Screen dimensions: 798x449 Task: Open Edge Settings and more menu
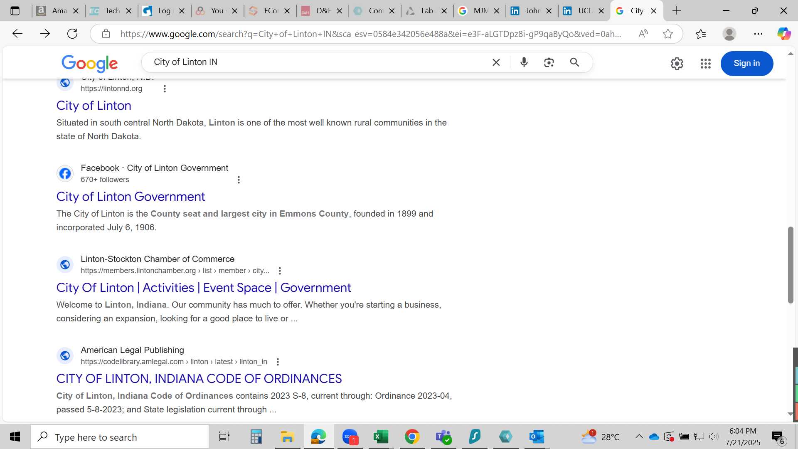(x=758, y=34)
